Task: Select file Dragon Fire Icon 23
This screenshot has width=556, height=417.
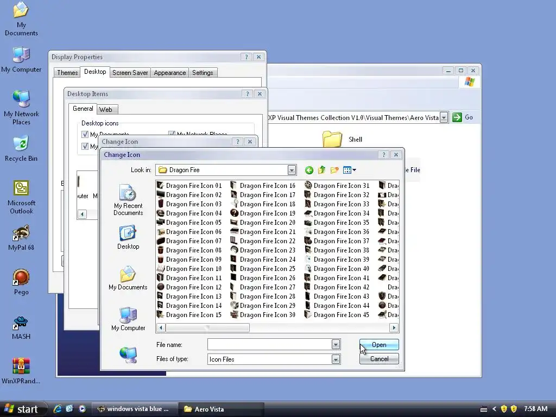Action: pos(263,250)
